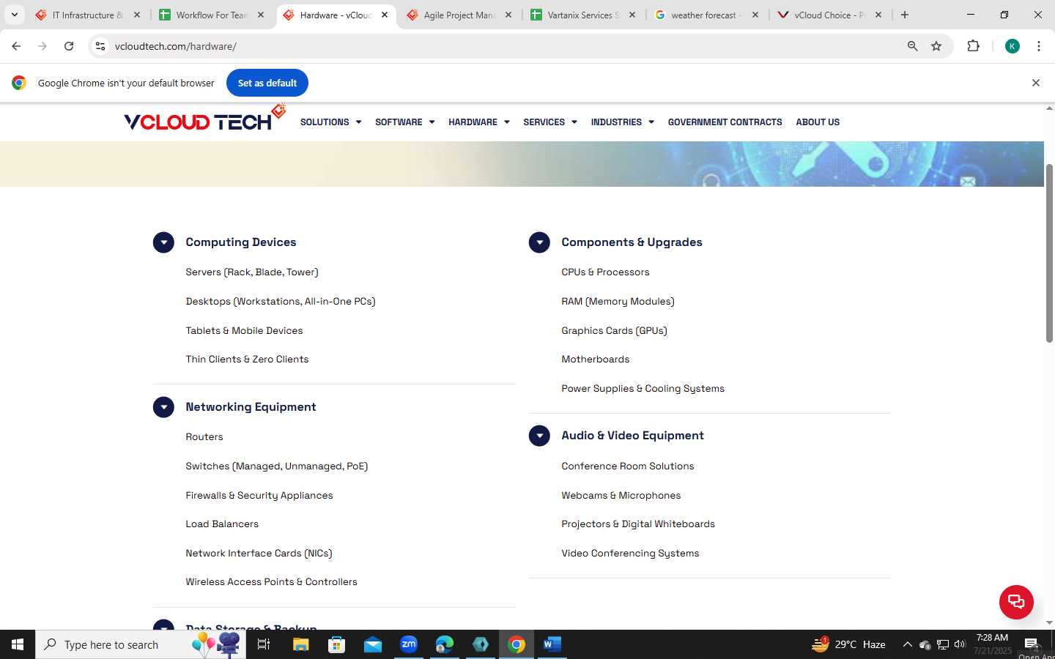Dismiss the default browser notification bar

tap(1036, 83)
